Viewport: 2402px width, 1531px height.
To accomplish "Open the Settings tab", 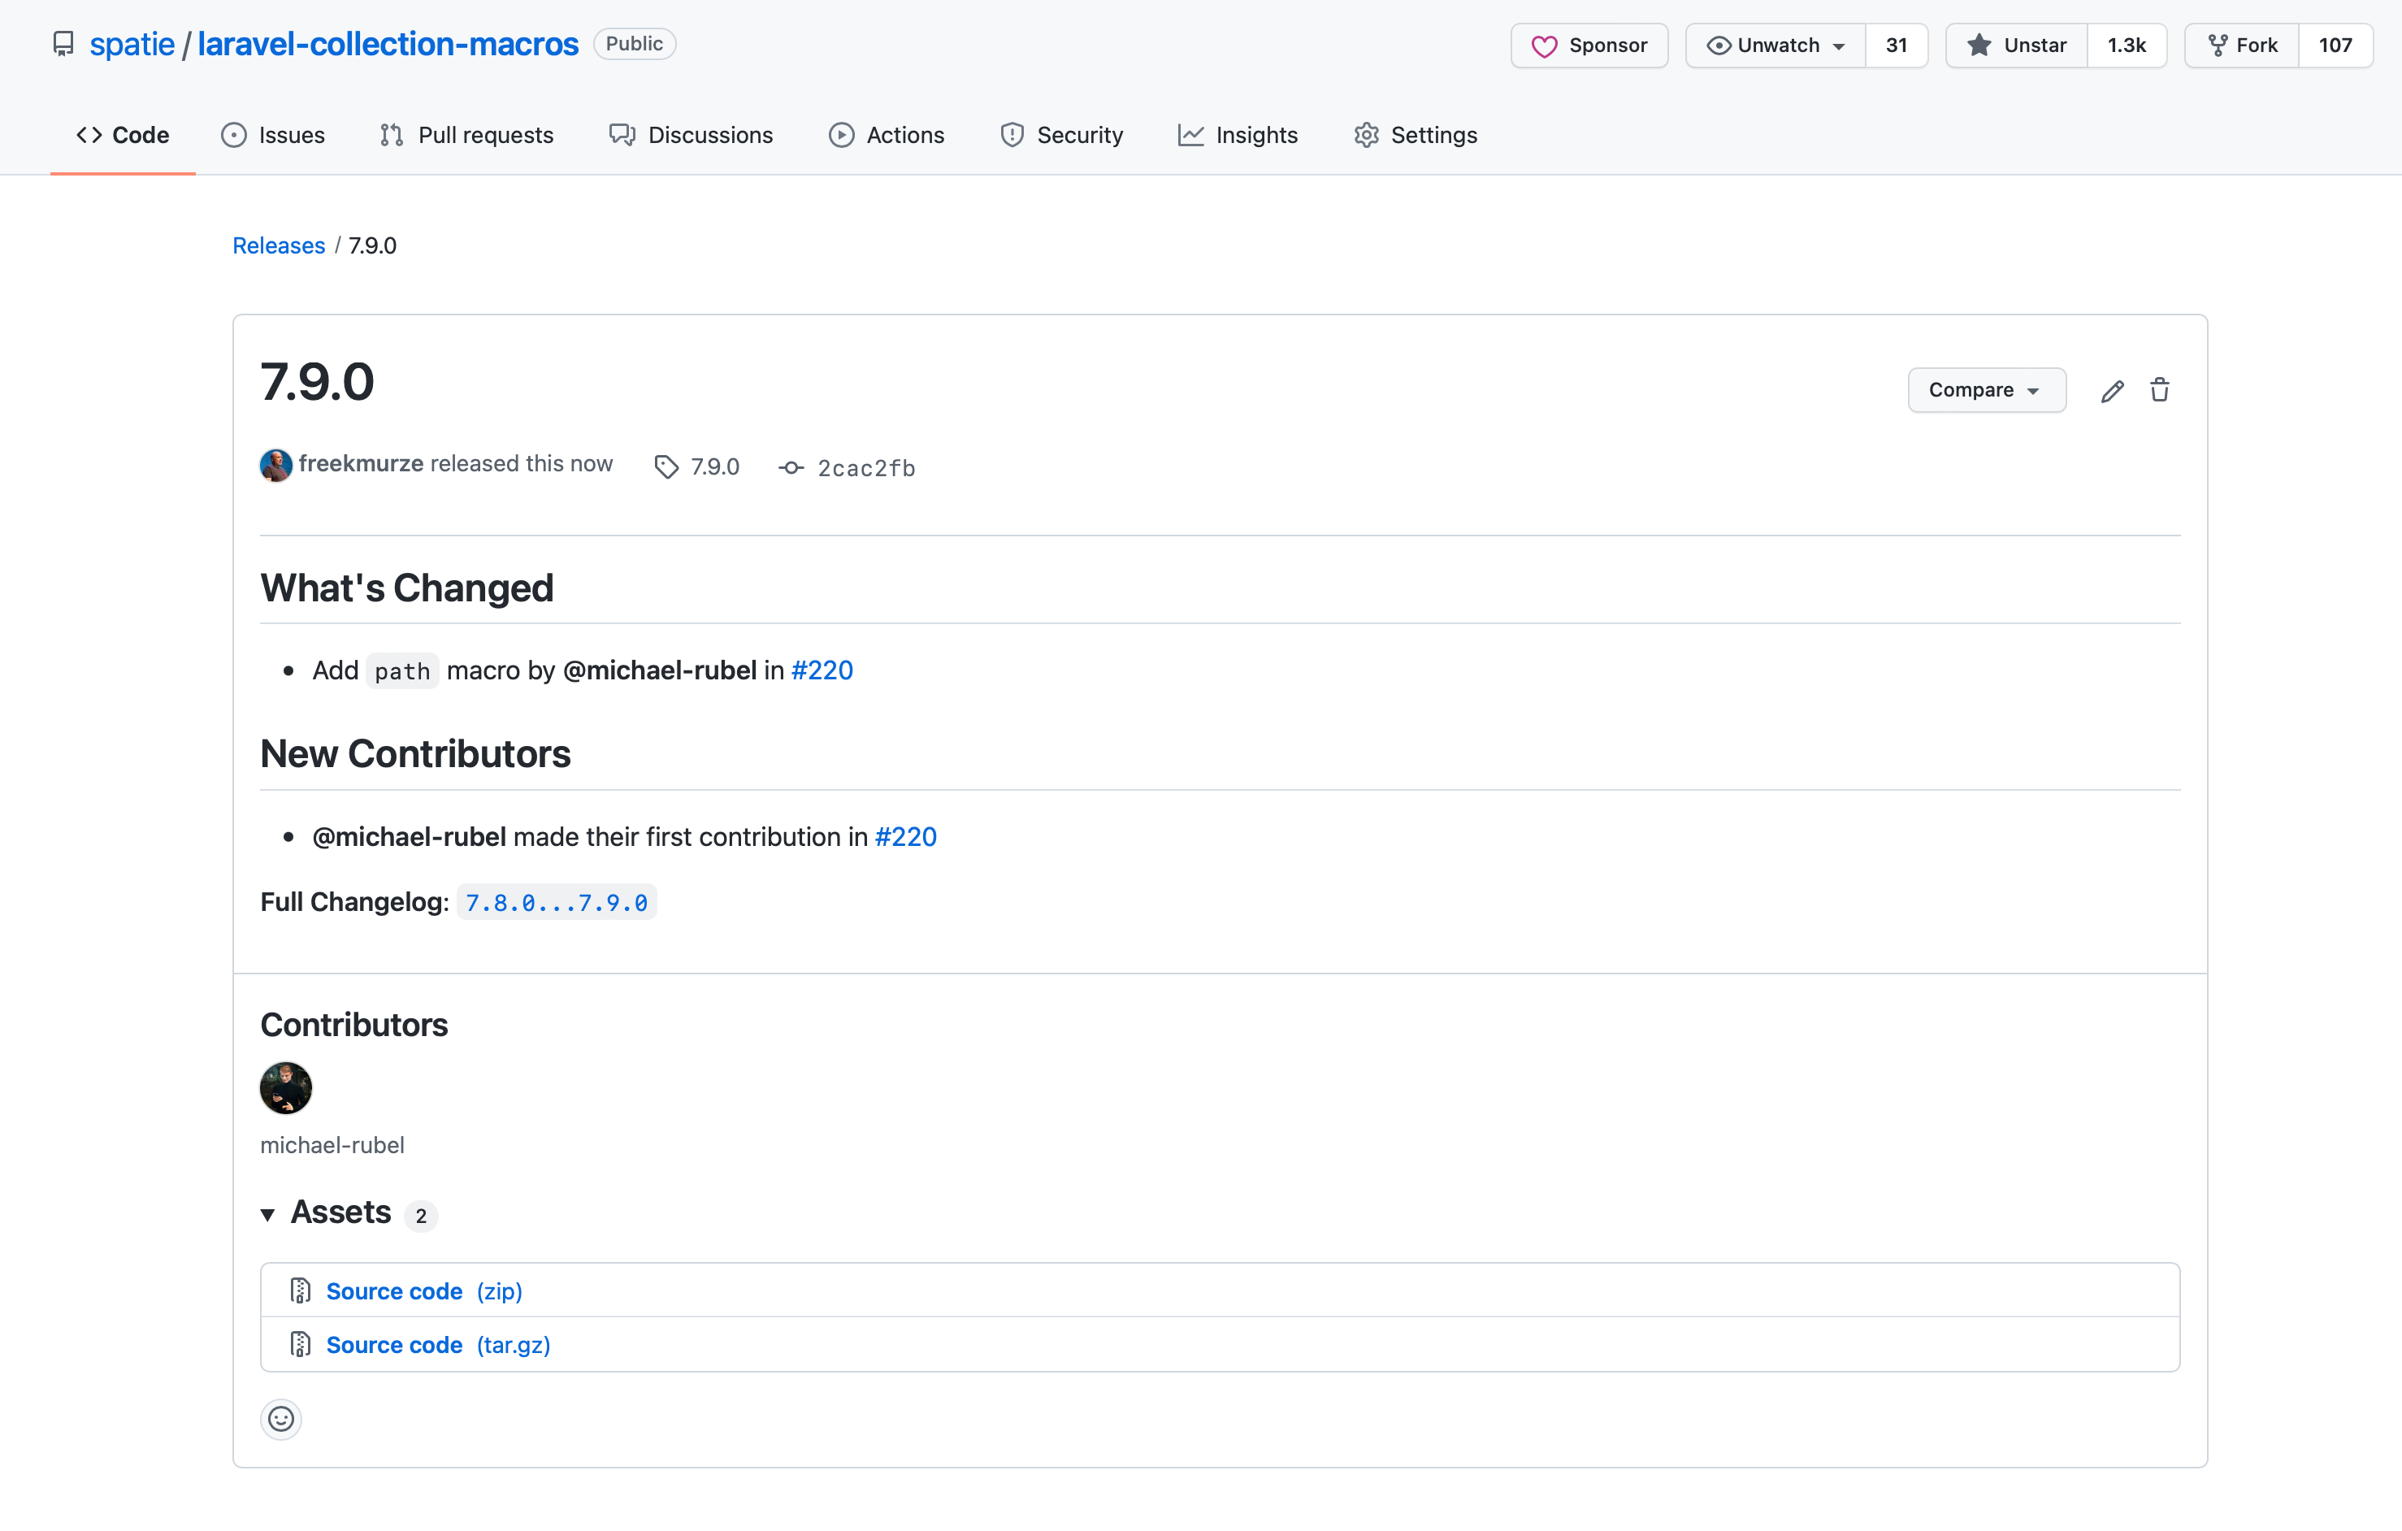I will (x=1415, y=135).
